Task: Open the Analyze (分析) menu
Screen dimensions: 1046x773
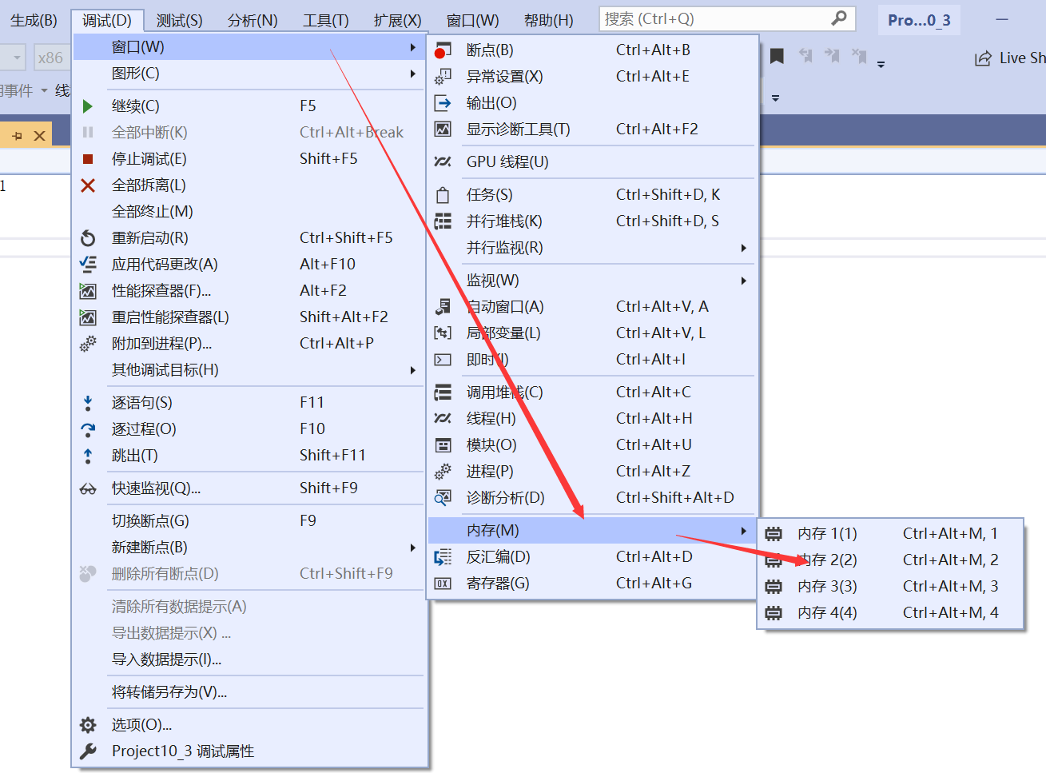Action: click(x=253, y=20)
